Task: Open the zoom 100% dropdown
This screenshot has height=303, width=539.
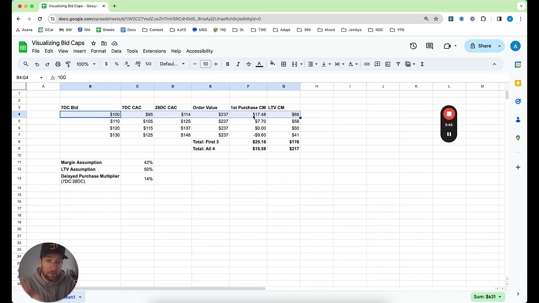Action: [86, 64]
